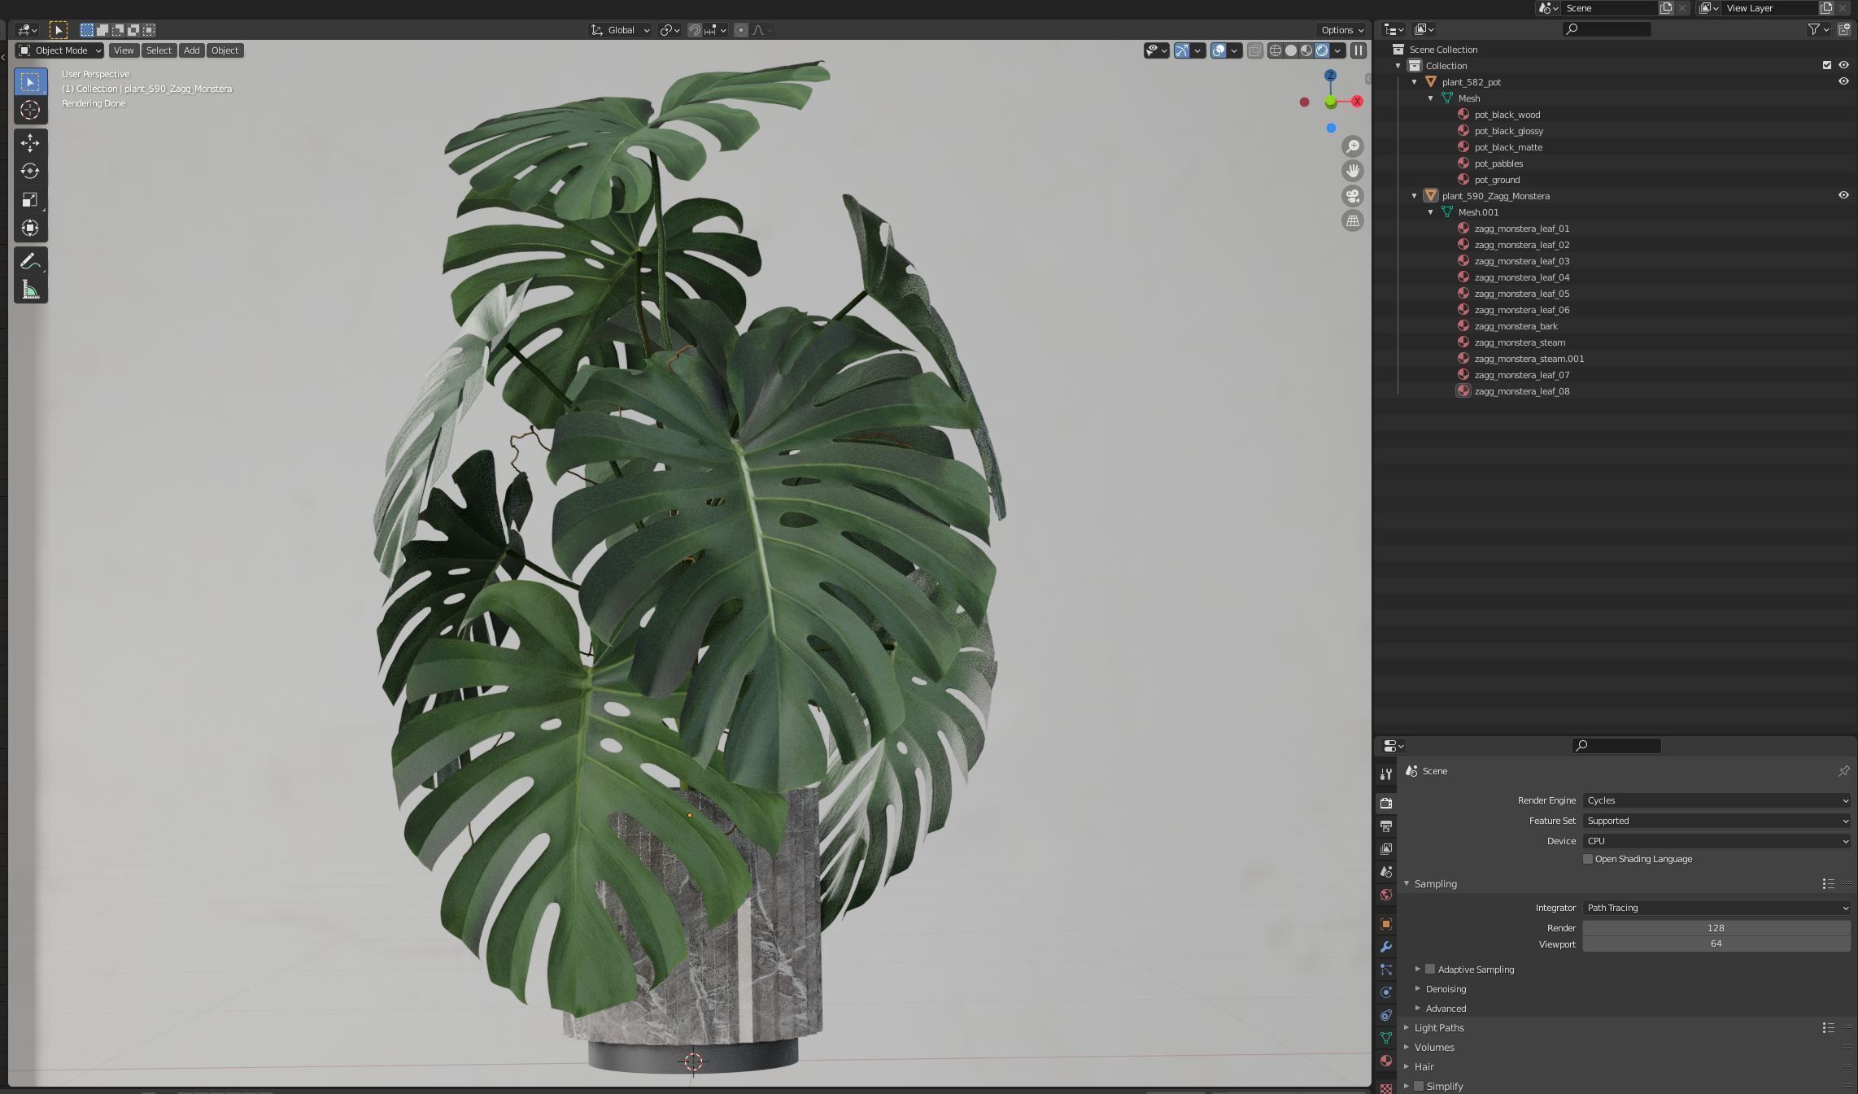The width and height of the screenshot is (1858, 1094).
Task: Click the camera view icon
Action: click(x=1352, y=196)
